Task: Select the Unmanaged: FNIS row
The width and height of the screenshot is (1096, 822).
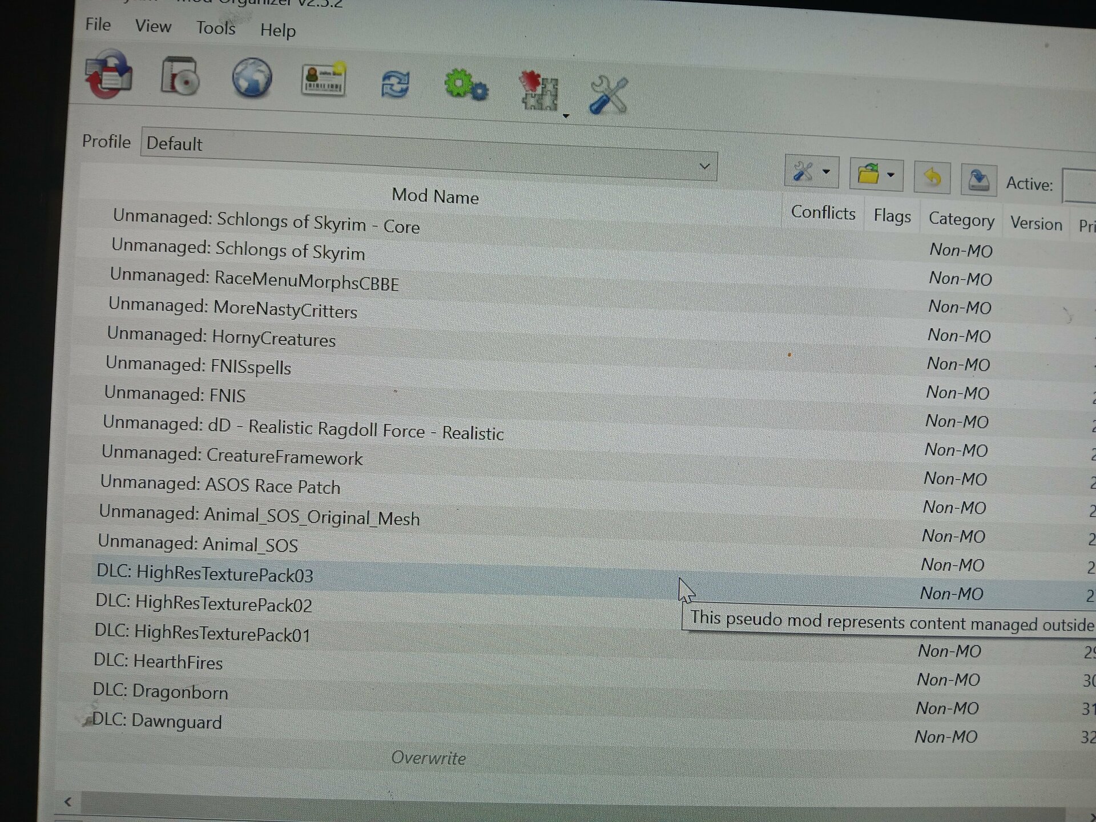Action: pos(175,394)
